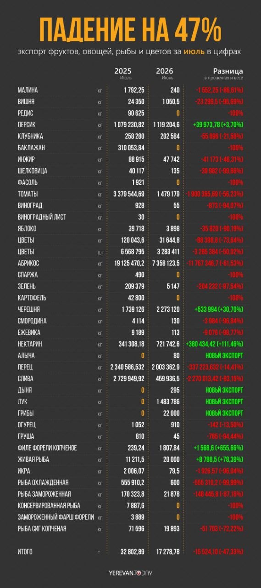This screenshot has width=261, height=588.
Task: Select the МАЛИНА row label
Action: [x=28, y=90]
